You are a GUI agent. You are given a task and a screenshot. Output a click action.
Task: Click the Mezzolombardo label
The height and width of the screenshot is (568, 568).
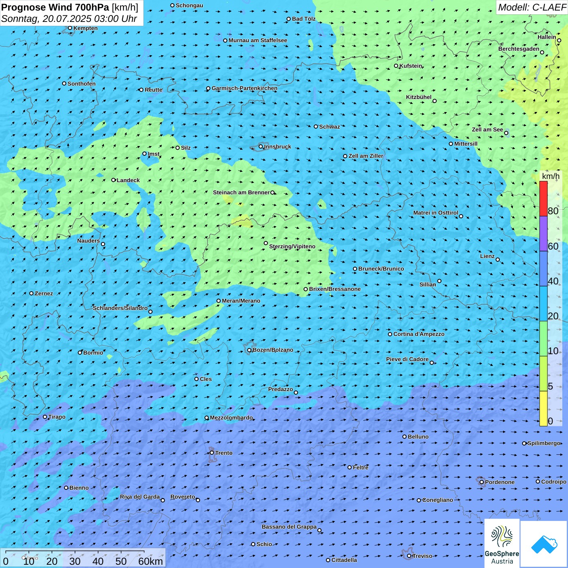(231, 417)
